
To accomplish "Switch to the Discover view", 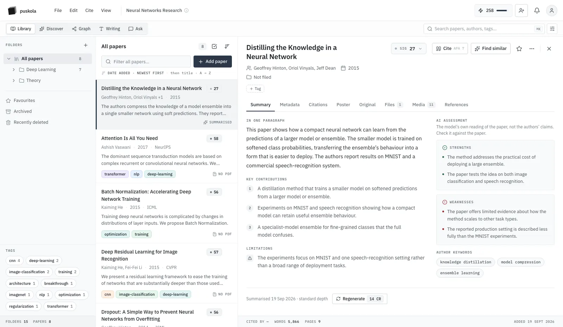I will point(51,29).
